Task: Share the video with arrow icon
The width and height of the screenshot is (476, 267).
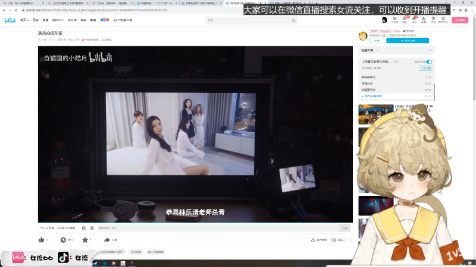Action: [x=107, y=240]
